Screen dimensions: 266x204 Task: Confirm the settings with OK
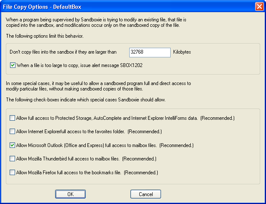pos(70,194)
